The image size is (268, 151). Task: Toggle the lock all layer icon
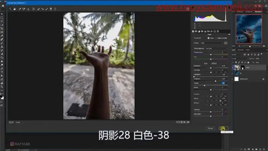pos(249,62)
